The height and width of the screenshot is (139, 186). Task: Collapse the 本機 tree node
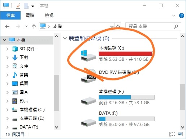coord(5,40)
